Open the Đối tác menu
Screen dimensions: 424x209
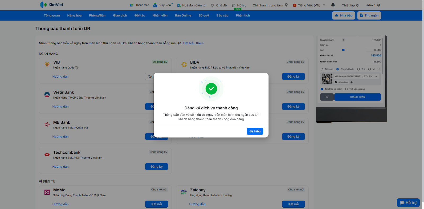click(140, 15)
